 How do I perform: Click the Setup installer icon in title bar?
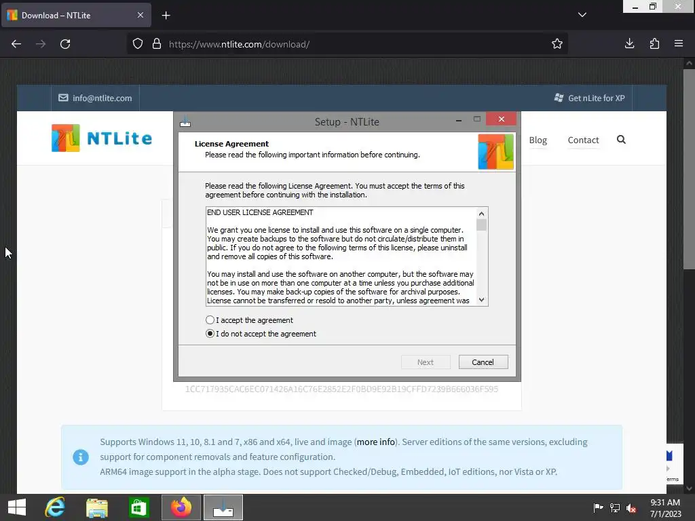coord(185,121)
